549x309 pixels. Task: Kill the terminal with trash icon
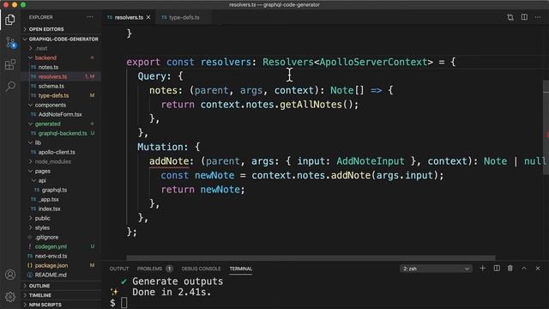[x=510, y=269]
